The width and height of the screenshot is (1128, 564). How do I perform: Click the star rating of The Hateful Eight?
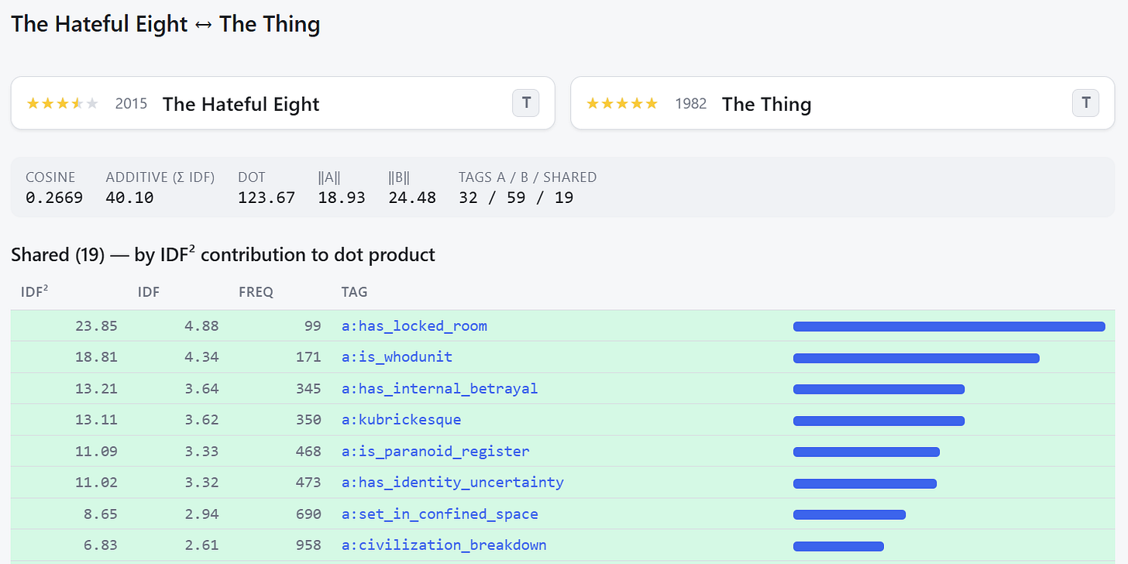[x=63, y=103]
